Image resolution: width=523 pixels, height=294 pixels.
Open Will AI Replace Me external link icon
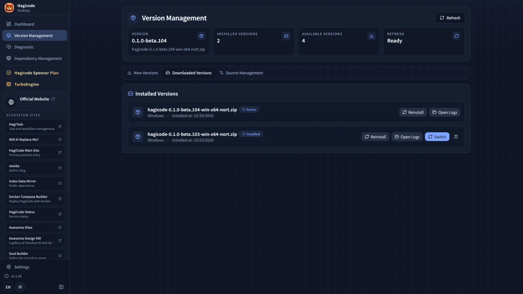click(60, 139)
